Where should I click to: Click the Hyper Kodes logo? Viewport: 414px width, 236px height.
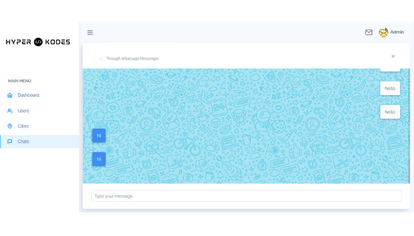click(38, 42)
